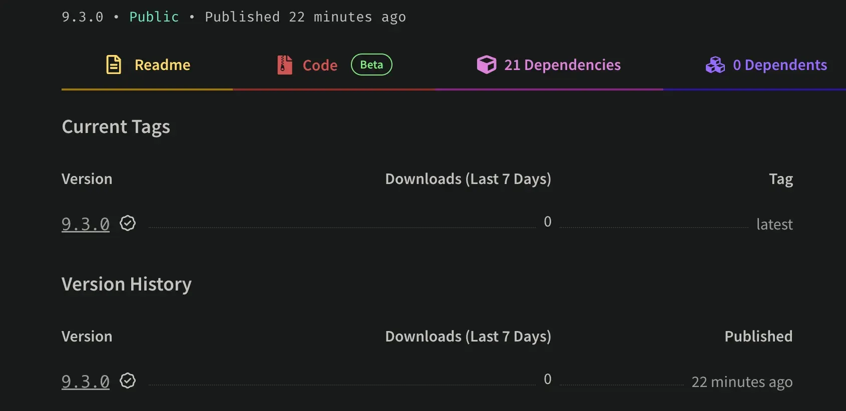
Task: Open the 0 Dependents tab
Action: (x=780, y=64)
